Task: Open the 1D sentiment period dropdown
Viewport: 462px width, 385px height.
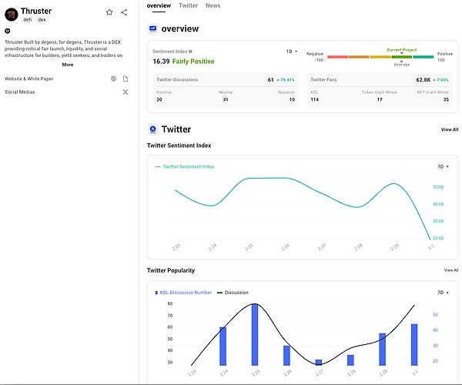Action: coord(292,52)
